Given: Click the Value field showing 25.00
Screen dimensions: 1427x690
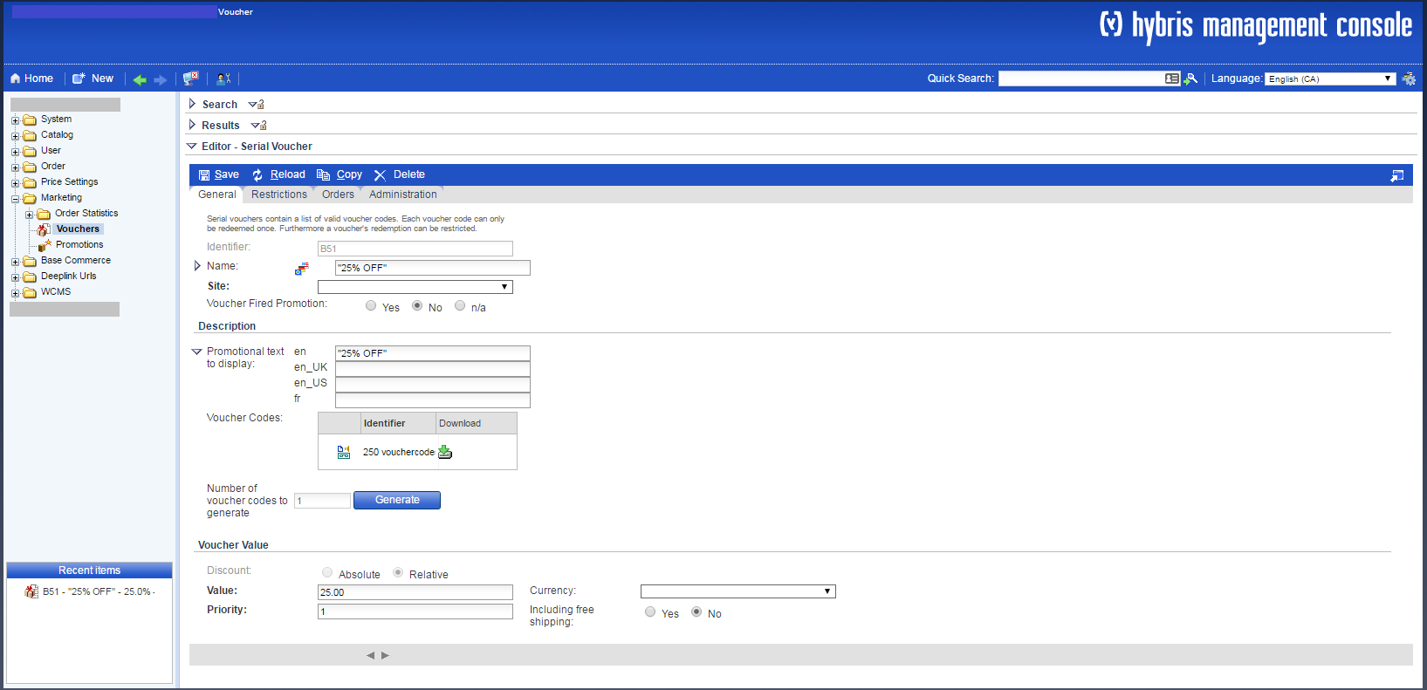Looking at the screenshot, I should point(415,592).
